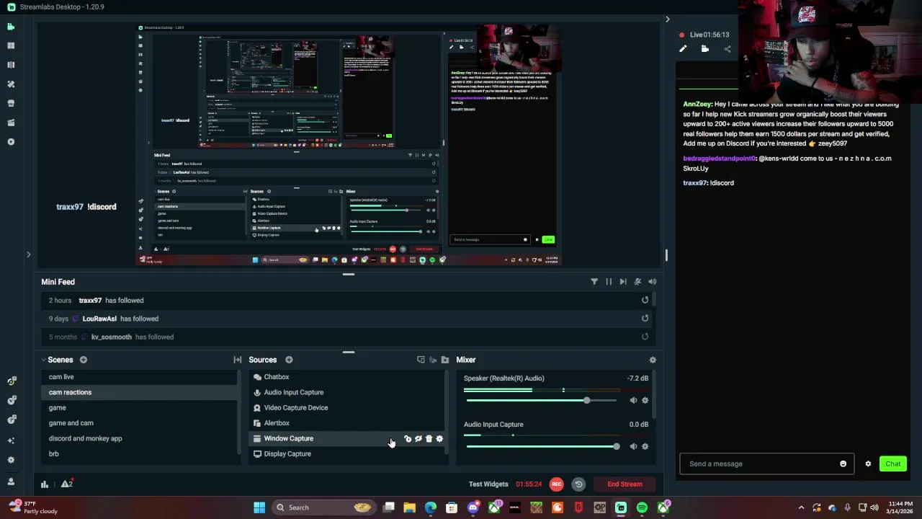Mute Speaker (Realtek(R) Audio) in Mixer

click(x=633, y=401)
